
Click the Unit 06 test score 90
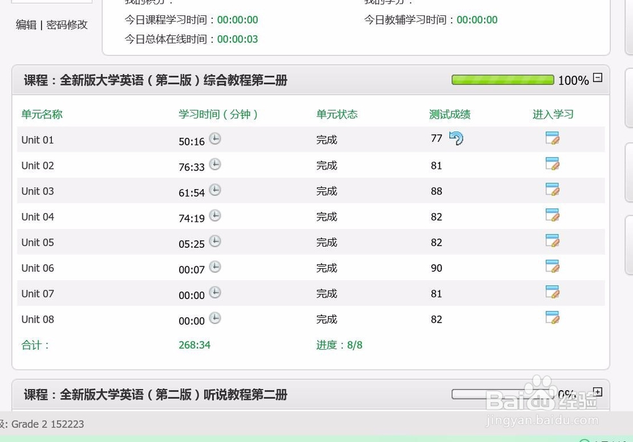click(436, 268)
